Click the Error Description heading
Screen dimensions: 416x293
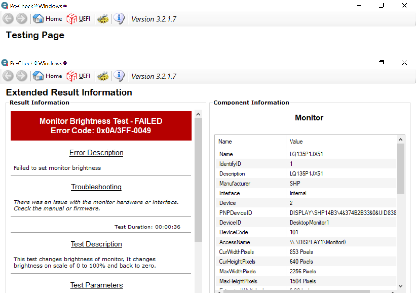coord(96,153)
